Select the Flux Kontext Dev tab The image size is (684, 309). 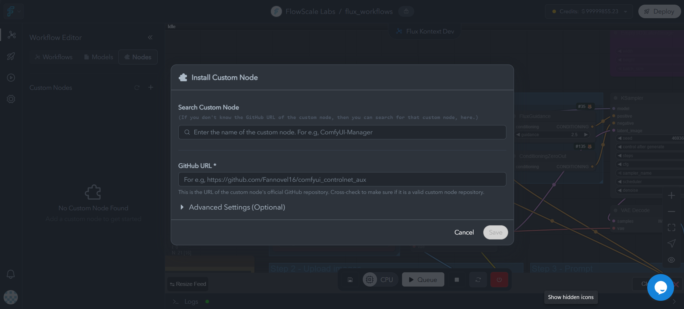coord(425,31)
